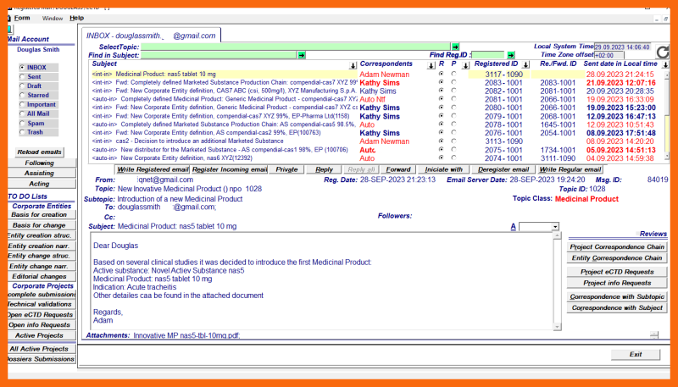The image size is (678, 387).
Task: Open the font size dropdown above message body
Action: 555,227
